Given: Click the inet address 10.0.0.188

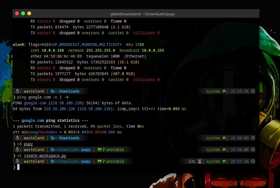Looking at the screenshot, I should point(53,50).
